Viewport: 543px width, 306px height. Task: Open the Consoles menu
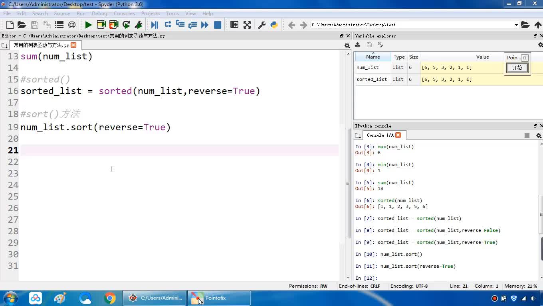click(124, 13)
